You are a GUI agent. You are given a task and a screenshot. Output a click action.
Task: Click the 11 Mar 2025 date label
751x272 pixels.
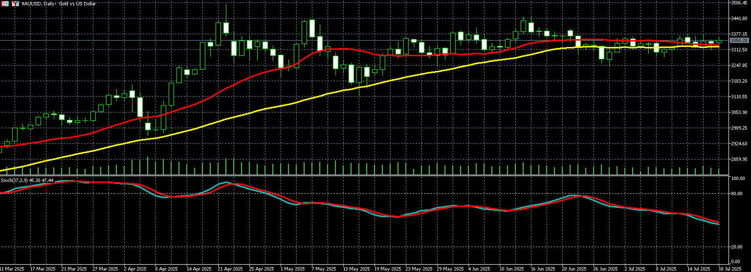point(12,269)
